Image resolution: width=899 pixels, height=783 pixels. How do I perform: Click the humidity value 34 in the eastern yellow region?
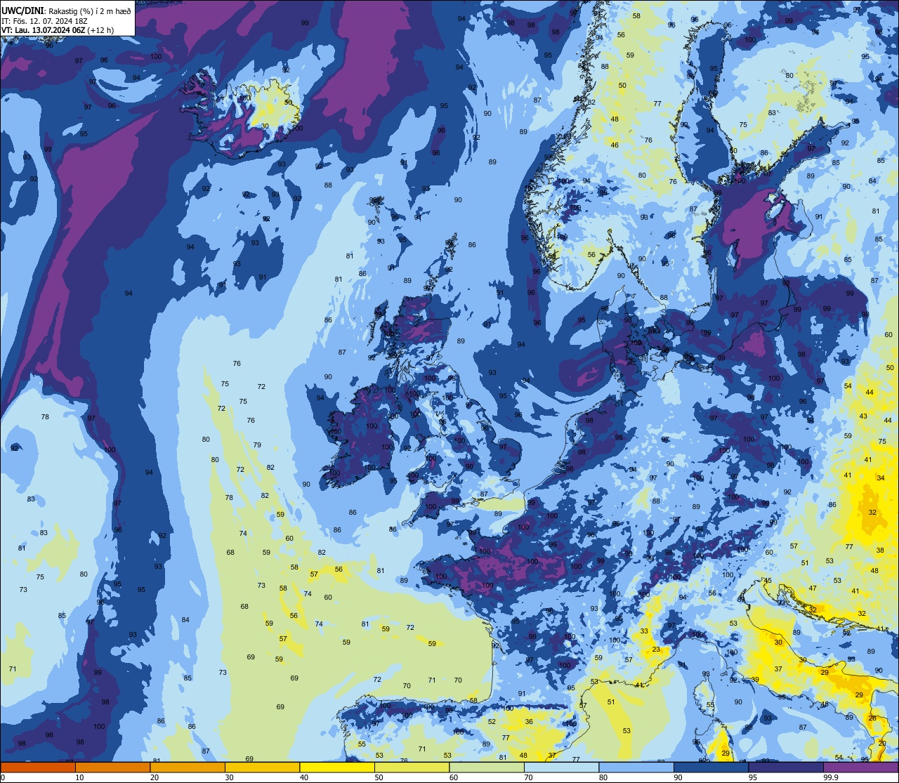(x=881, y=478)
